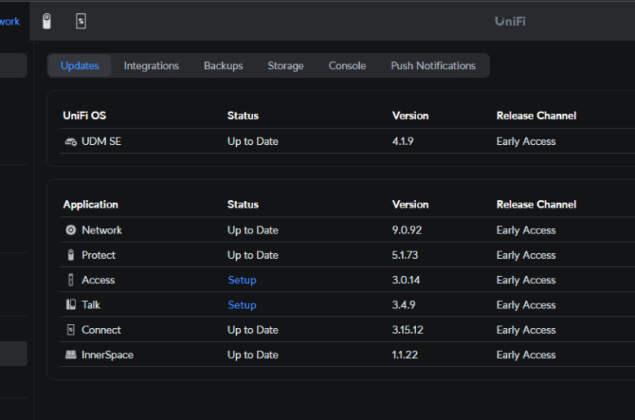Select the UDM SE name text
The image size is (635, 420).
(101, 142)
